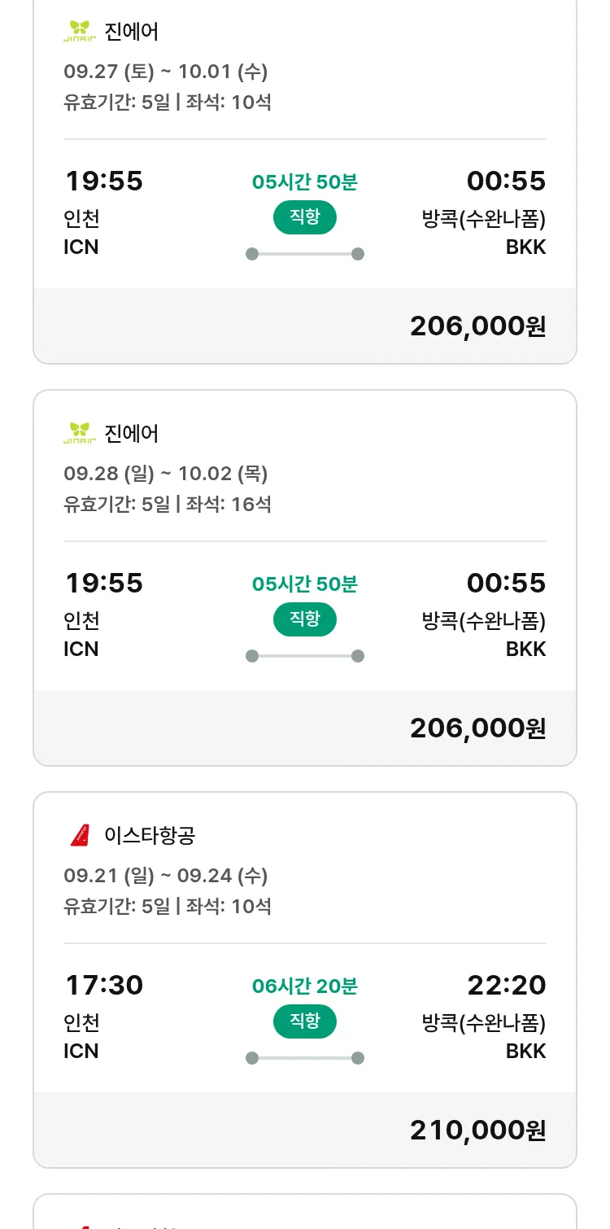Tap the 17:30 departure time
This screenshot has height=1229, width=610.
tap(104, 986)
